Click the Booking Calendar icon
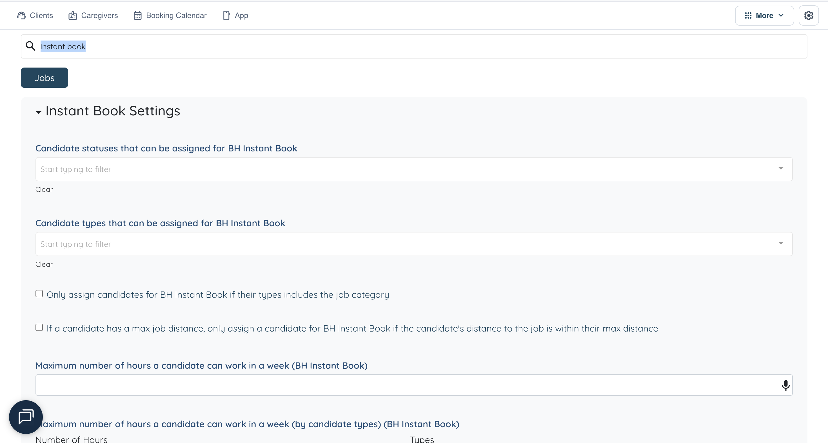Screen dimensions: 828x443 tap(137, 15)
